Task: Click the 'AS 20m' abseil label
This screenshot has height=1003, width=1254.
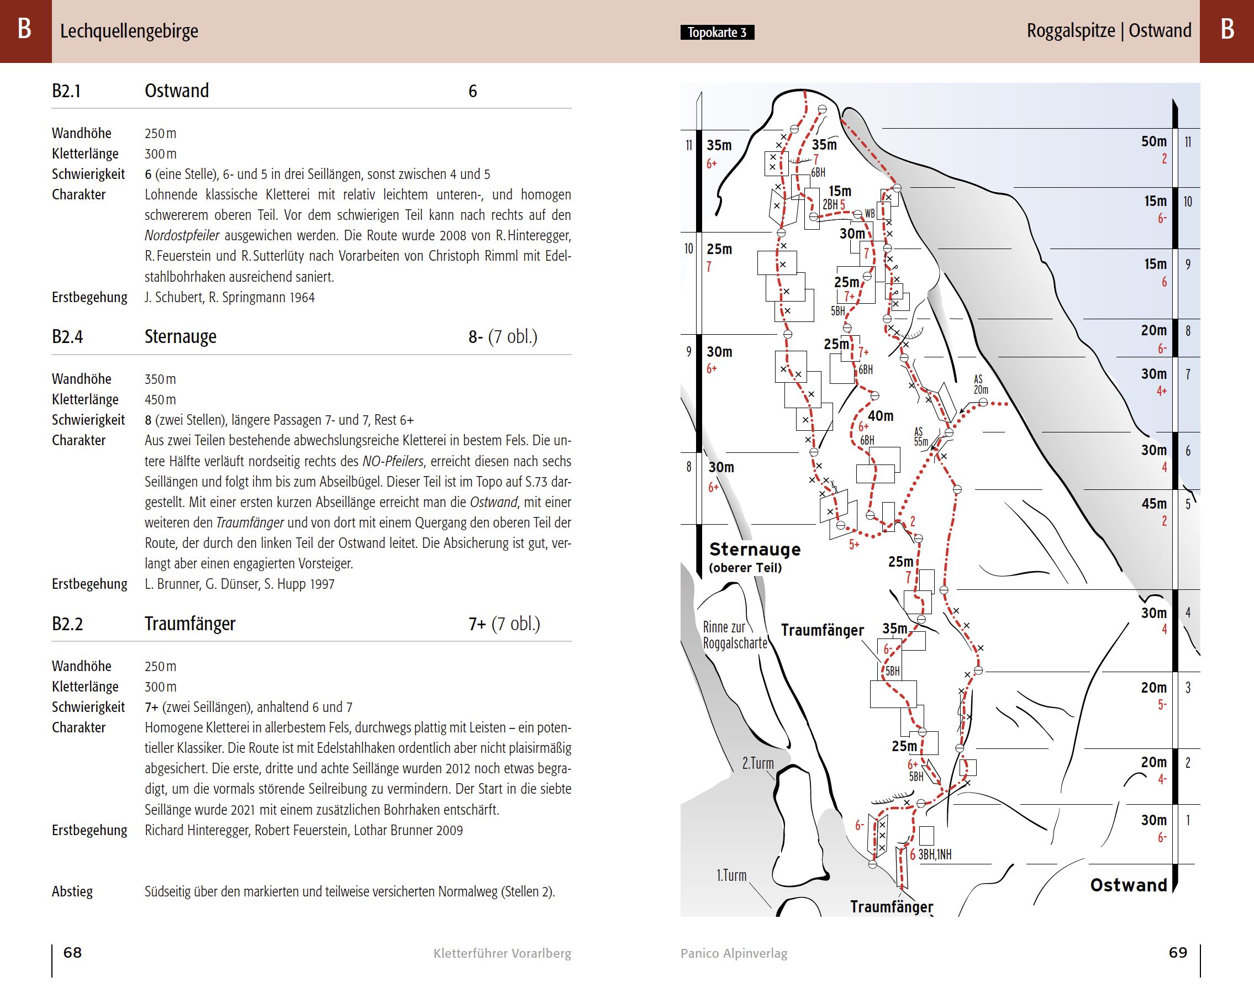Action: click(981, 384)
